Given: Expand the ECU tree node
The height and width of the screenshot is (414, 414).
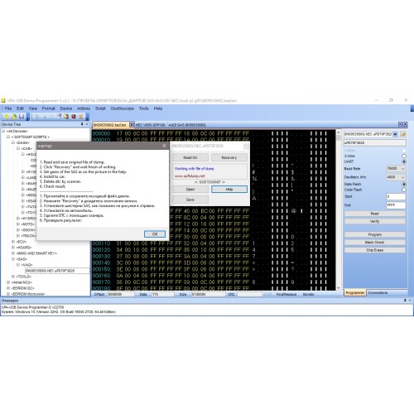Looking at the screenshot, I should 13,242.
